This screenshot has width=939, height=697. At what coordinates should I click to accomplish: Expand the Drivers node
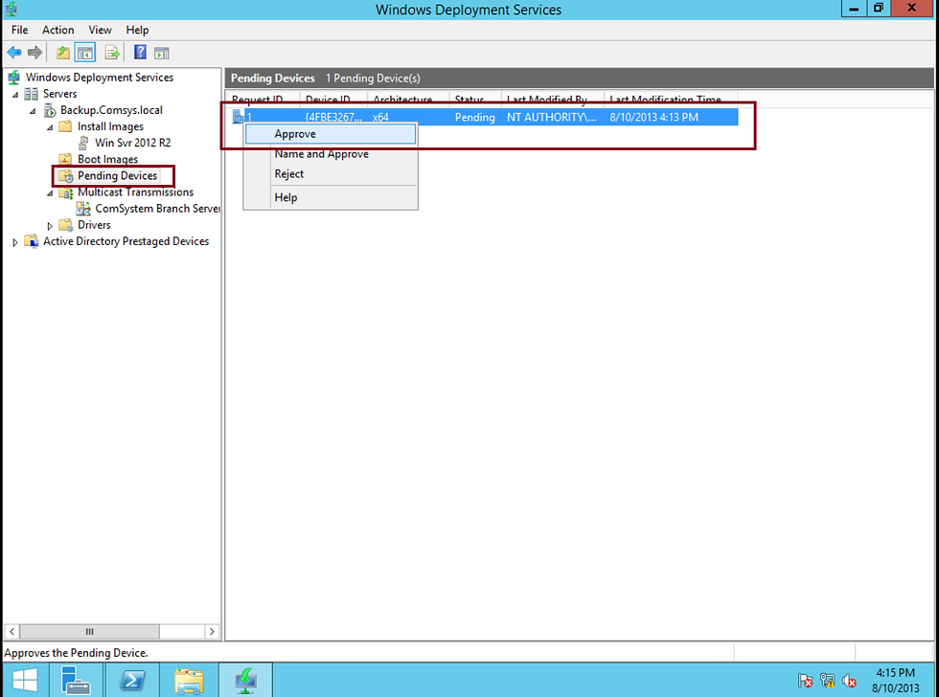pyautogui.click(x=50, y=226)
